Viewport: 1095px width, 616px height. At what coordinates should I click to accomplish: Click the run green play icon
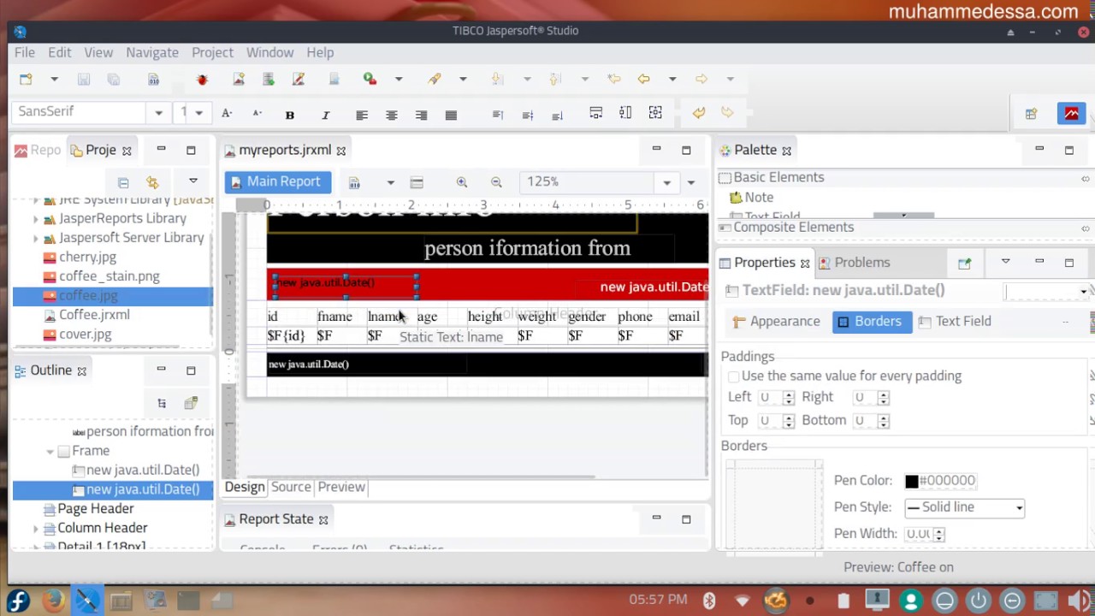370,79
